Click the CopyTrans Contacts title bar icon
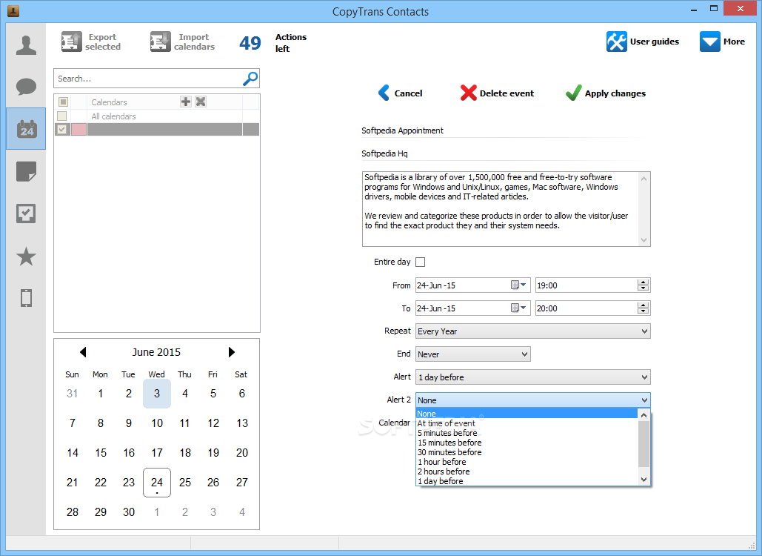 click(13, 10)
